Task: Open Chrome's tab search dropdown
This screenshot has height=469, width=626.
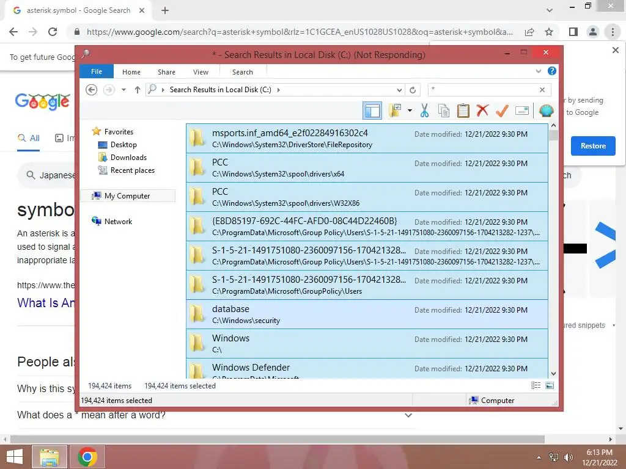Action: 550,10
